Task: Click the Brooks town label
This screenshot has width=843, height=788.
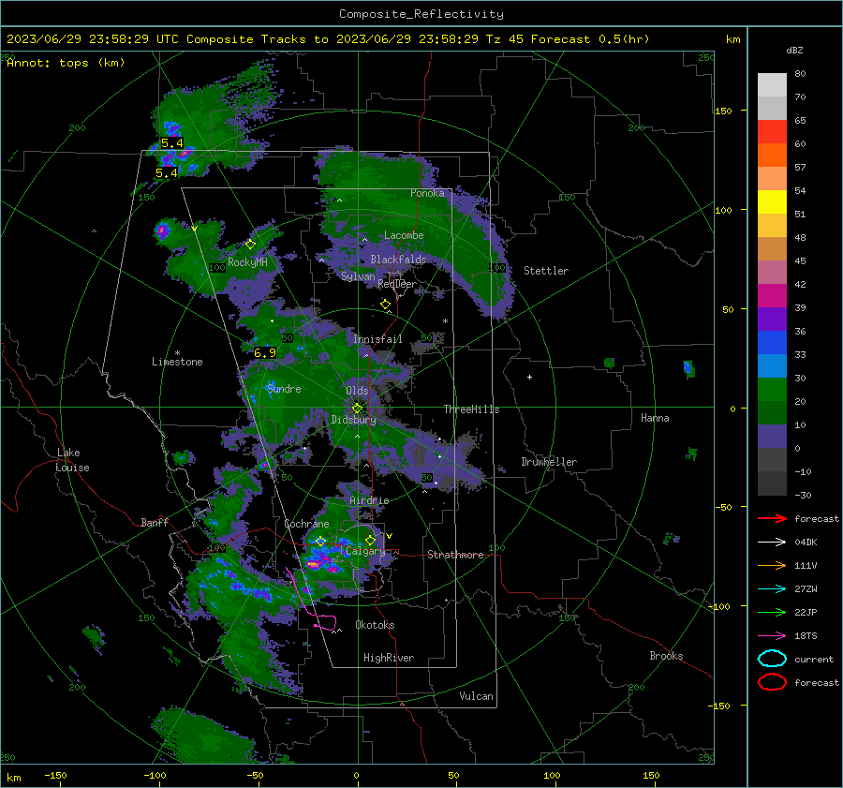Action: [x=666, y=656]
